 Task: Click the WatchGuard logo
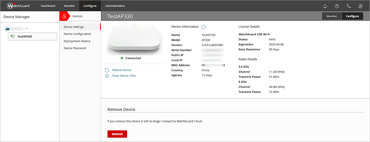click(x=18, y=6)
